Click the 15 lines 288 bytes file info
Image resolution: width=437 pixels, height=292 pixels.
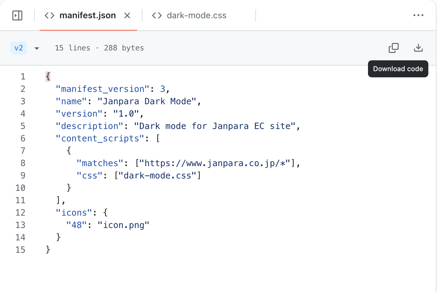coord(99,48)
